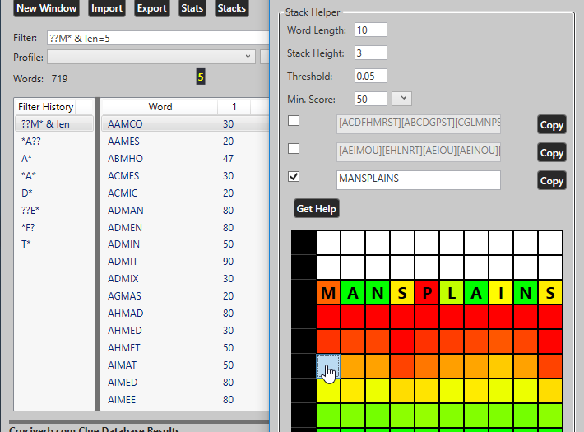Check the [ACDFHMRST] pattern checkbox
Screen dimensions: 584x432
294,121
